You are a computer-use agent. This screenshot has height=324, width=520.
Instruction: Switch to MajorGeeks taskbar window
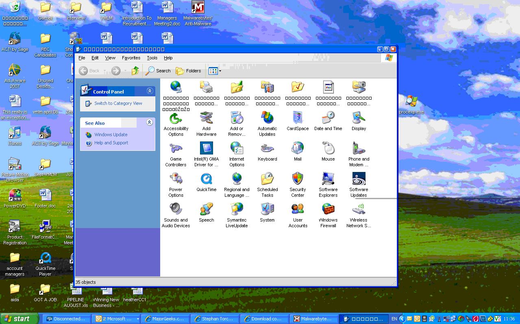pyautogui.click(x=165, y=319)
